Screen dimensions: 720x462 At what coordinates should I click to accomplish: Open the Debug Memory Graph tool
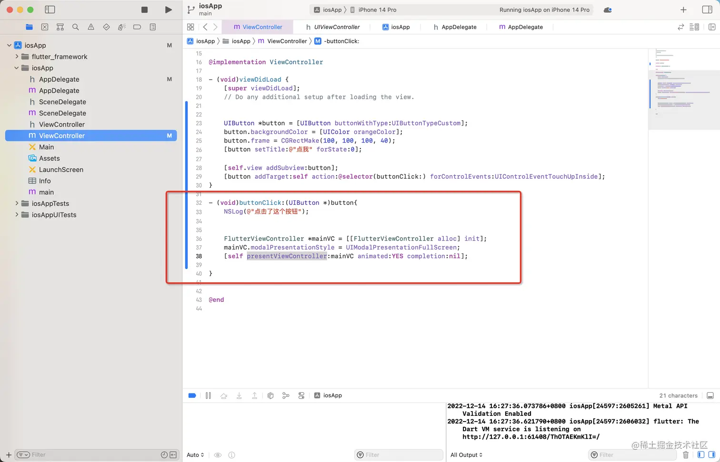click(286, 395)
